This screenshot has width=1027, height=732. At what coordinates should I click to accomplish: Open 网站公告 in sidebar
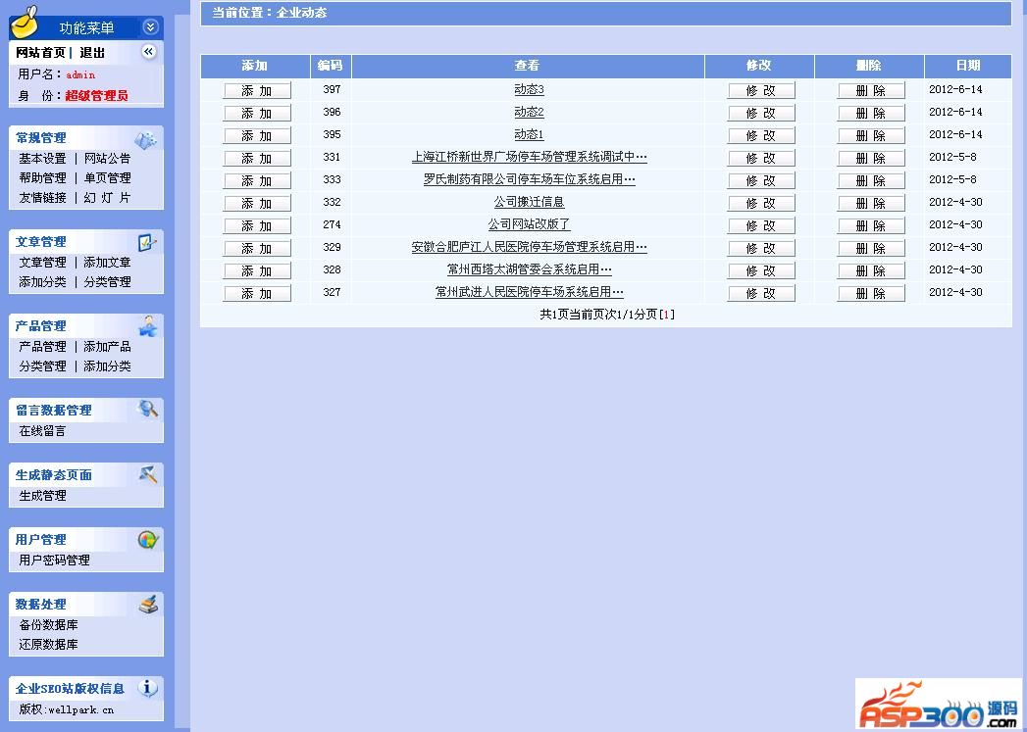[x=108, y=159]
